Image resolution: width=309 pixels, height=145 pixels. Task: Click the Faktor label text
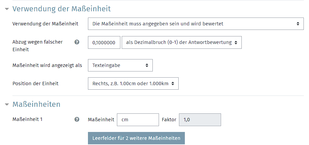169,120
